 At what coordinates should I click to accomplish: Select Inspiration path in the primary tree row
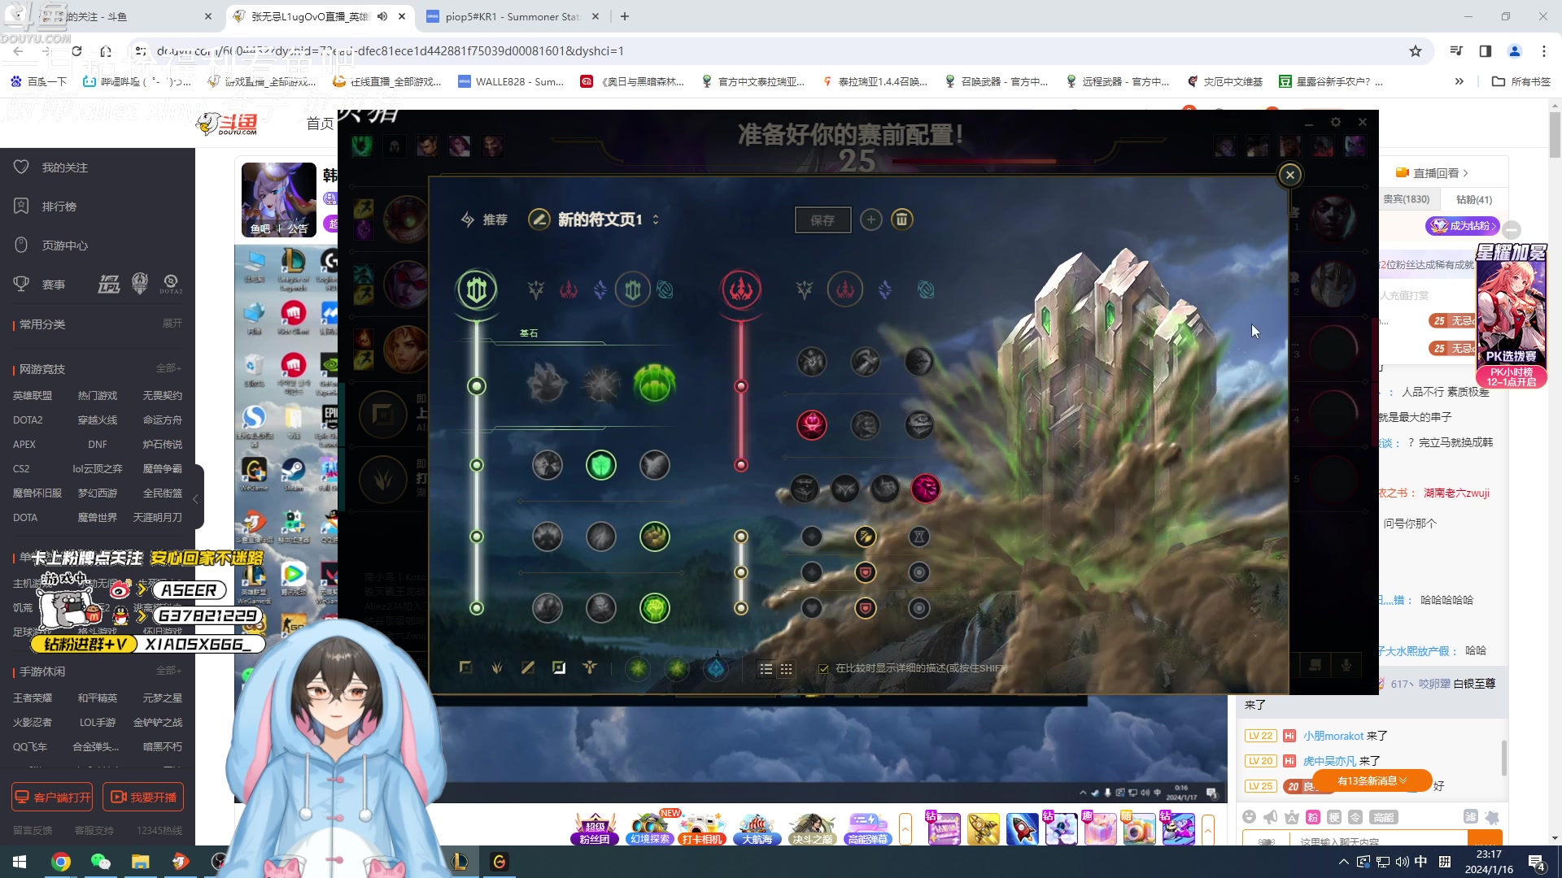click(665, 289)
